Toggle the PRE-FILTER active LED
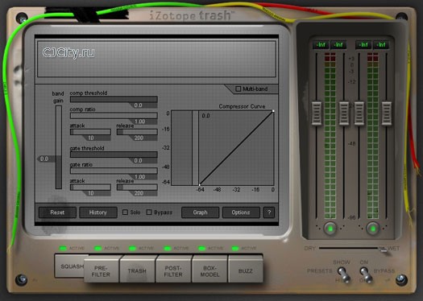This screenshot has width=423, height=301. (x=97, y=248)
